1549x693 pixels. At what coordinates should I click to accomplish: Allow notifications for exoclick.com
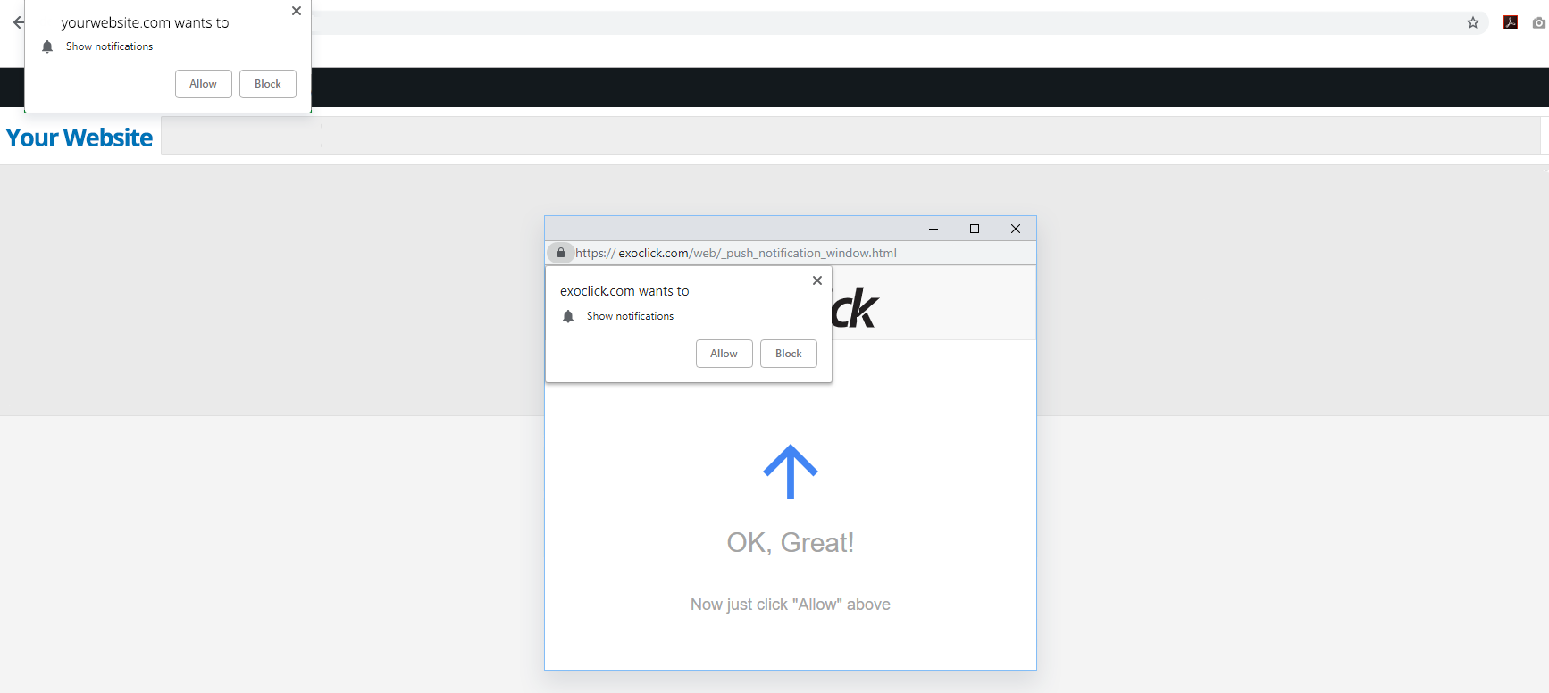pos(724,354)
